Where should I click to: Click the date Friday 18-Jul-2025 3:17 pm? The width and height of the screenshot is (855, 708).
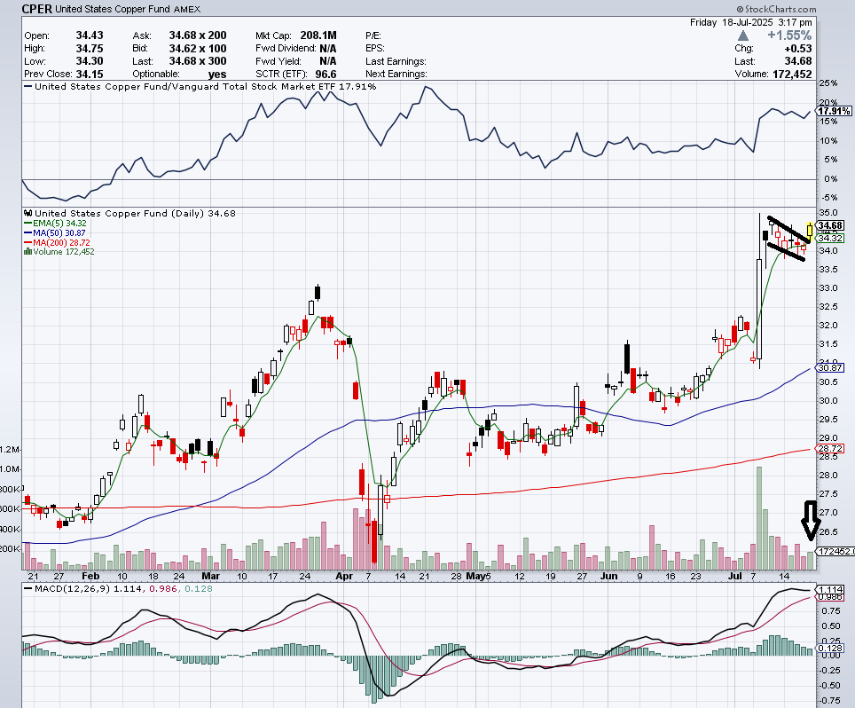(751, 22)
